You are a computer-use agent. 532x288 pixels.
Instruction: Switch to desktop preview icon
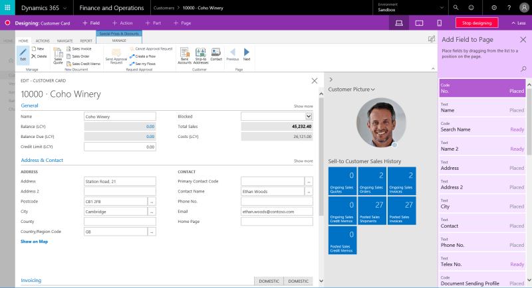coord(399,23)
